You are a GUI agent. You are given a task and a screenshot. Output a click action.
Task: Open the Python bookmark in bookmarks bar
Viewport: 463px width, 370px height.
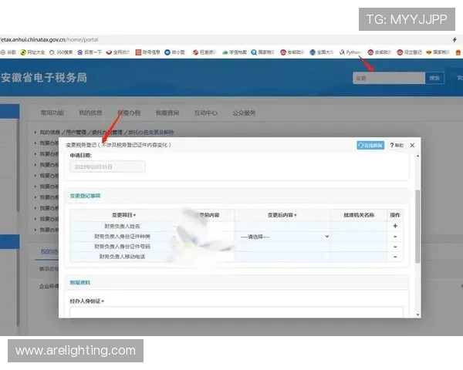350,52
